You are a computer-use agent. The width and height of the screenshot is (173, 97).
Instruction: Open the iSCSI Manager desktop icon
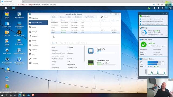click(x=19, y=42)
